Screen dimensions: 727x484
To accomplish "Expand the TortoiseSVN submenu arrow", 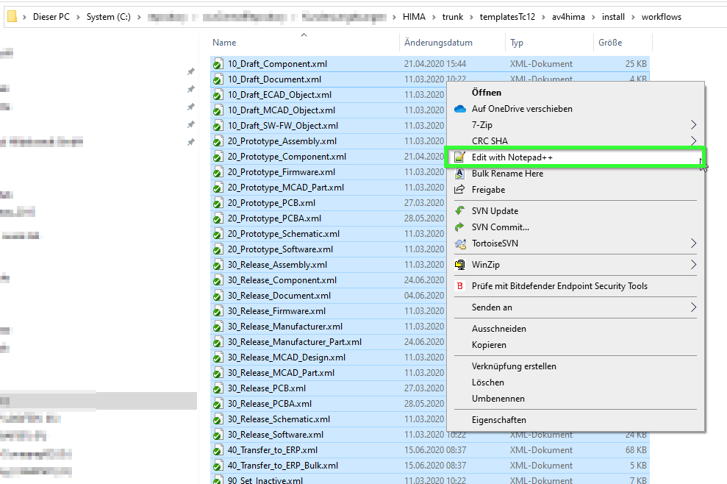I will 693,243.
